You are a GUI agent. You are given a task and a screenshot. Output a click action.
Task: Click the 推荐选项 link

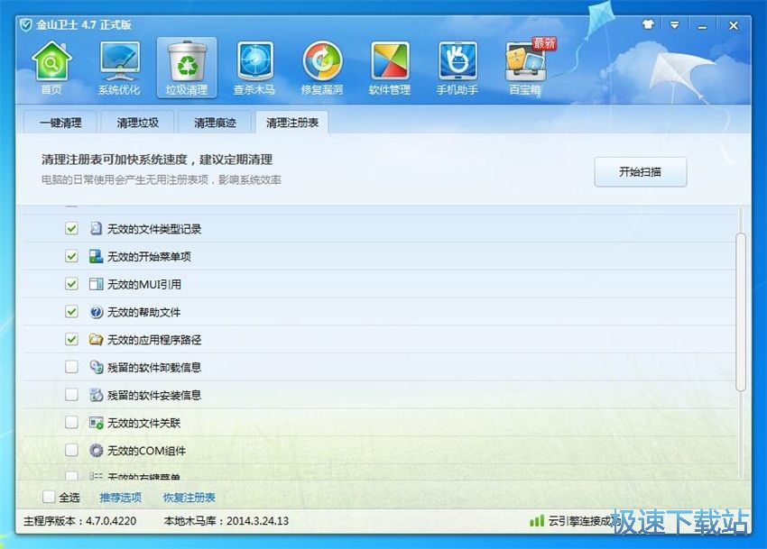coord(120,498)
